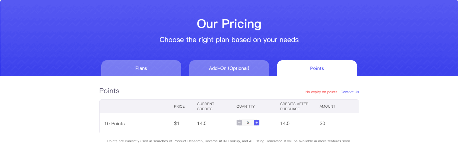
Task: Click the QUANTITY column header
Action: tap(245, 106)
